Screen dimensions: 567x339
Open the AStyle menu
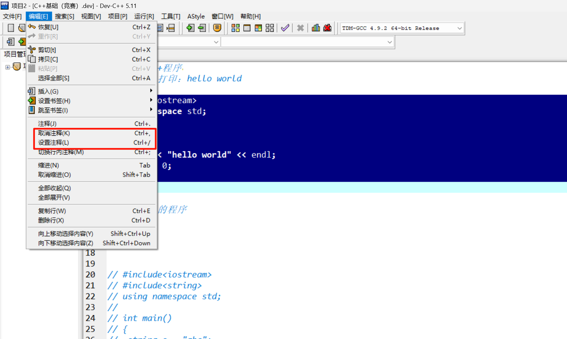[196, 16]
